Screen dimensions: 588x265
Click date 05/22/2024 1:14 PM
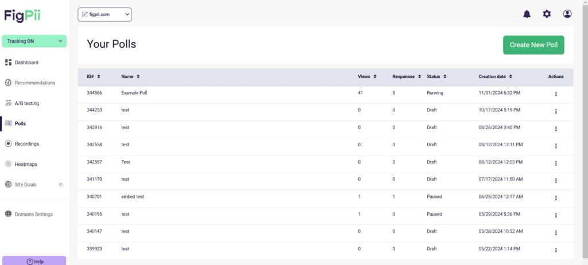(x=499, y=248)
